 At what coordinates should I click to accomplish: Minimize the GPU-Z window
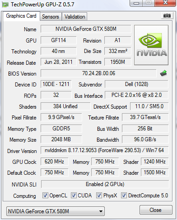point(136,3)
